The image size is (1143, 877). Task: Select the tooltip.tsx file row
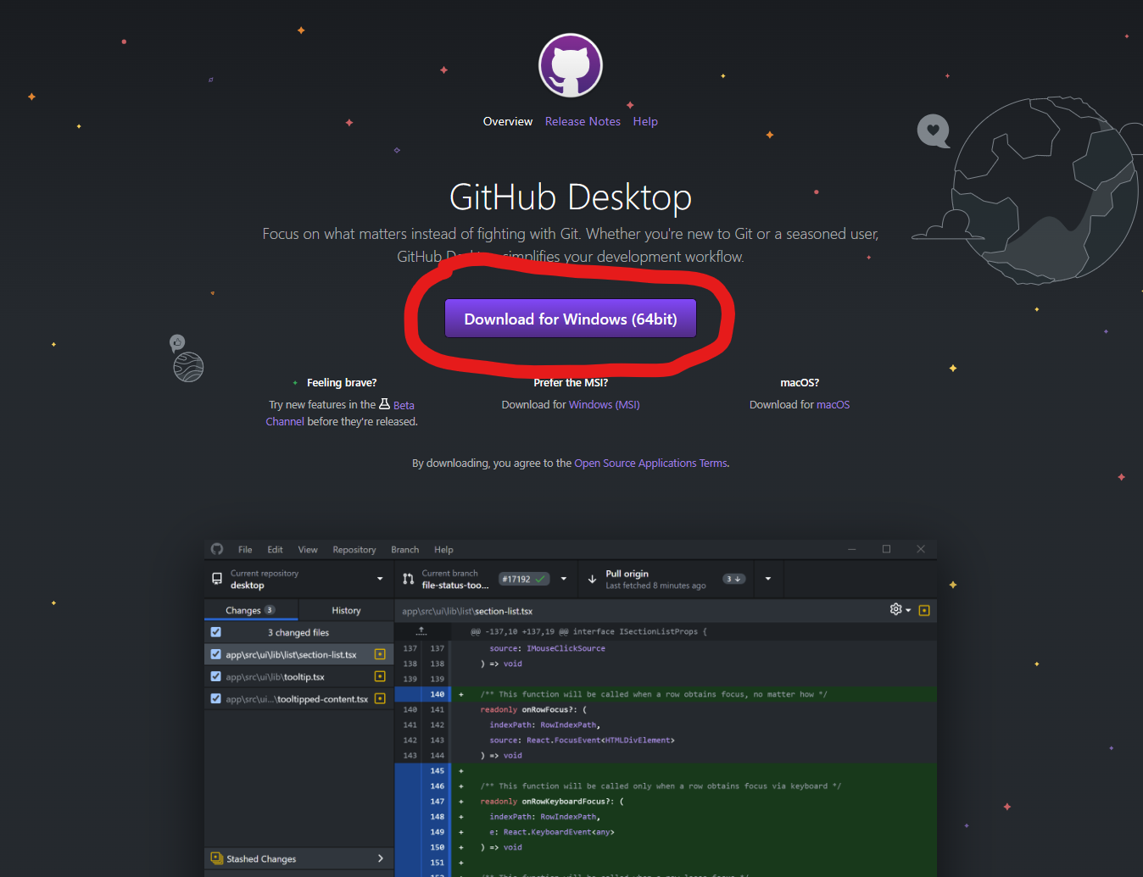click(x=298, y=676)
